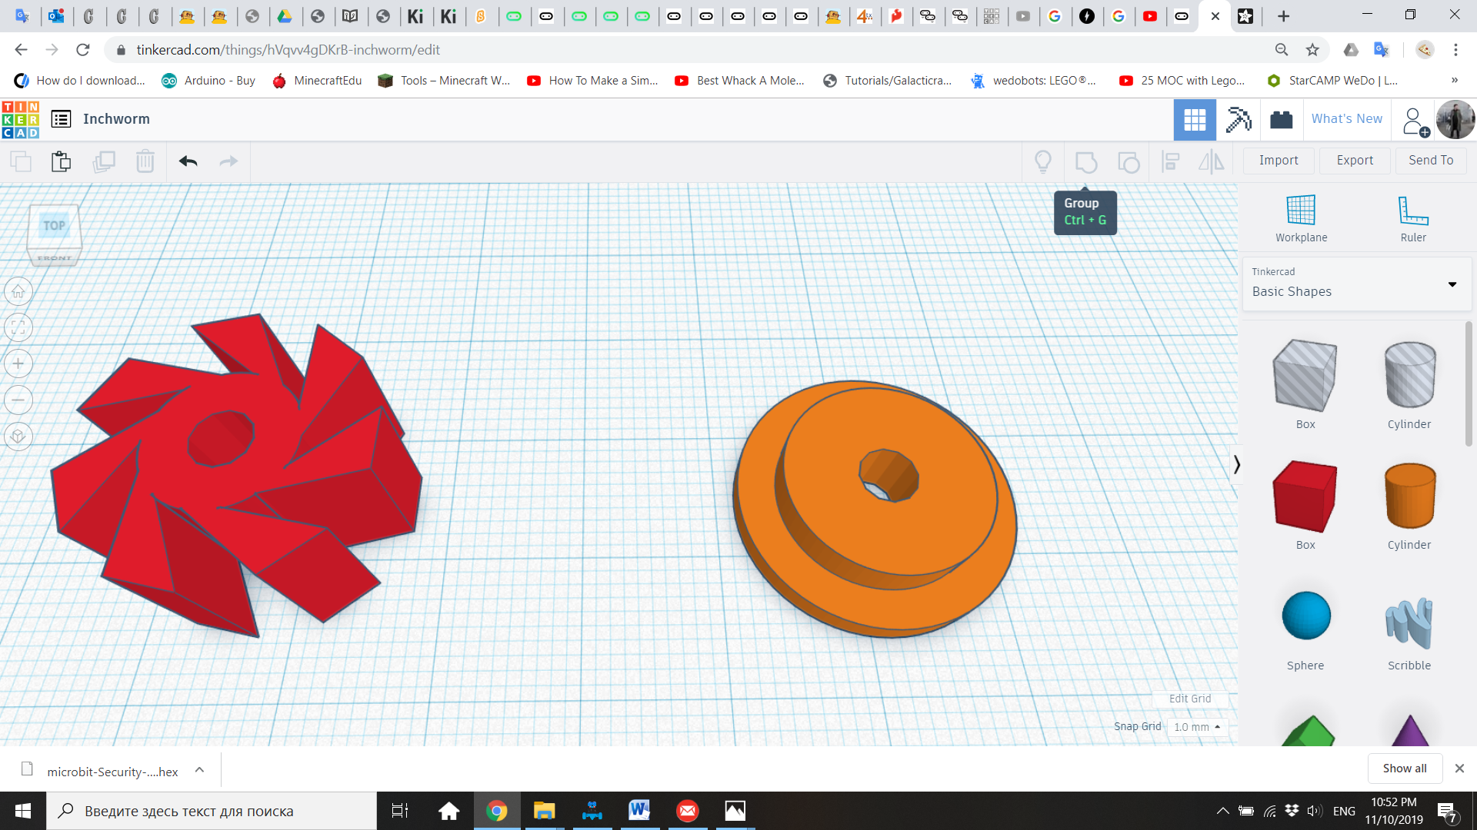Invite a collaborator with add-person icon
Screen dimensions: 1477x830
click(1415, 121)
